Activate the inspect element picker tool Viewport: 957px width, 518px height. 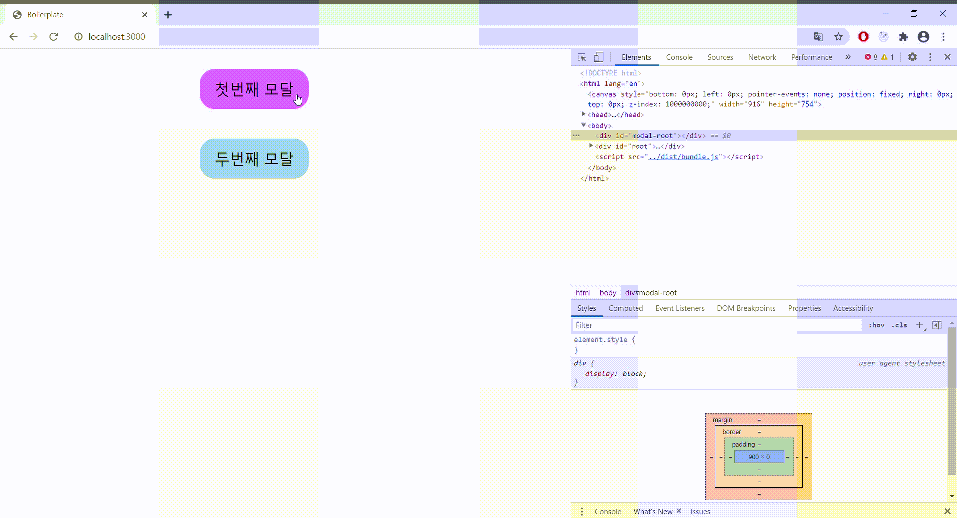pyautogui.click(x=581, y=57)
